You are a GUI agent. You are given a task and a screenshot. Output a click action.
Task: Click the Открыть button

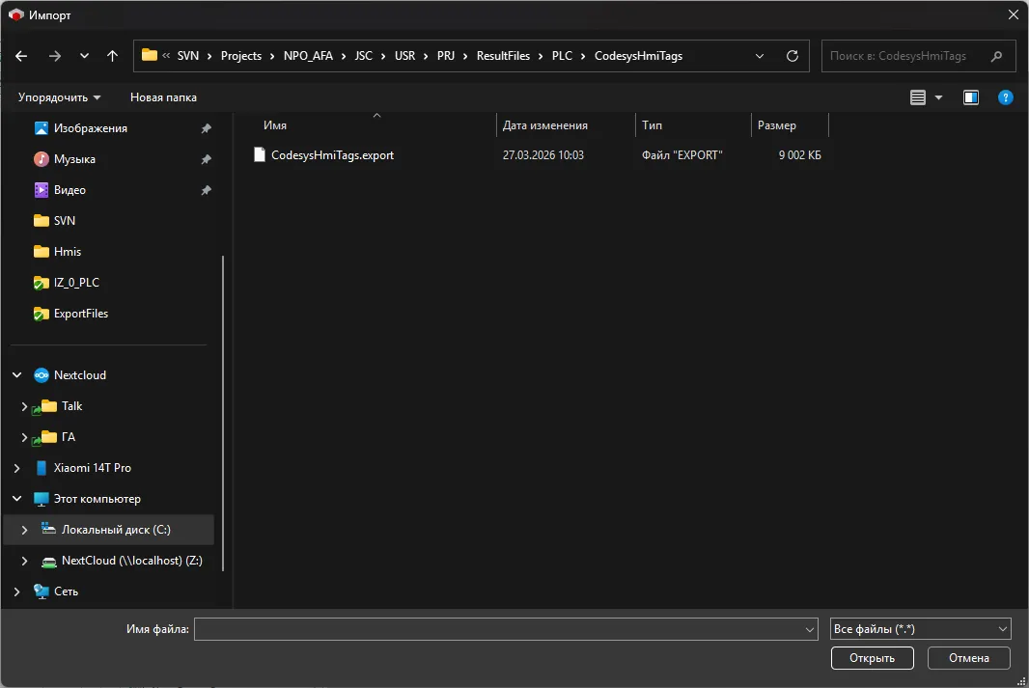[873, 658]
